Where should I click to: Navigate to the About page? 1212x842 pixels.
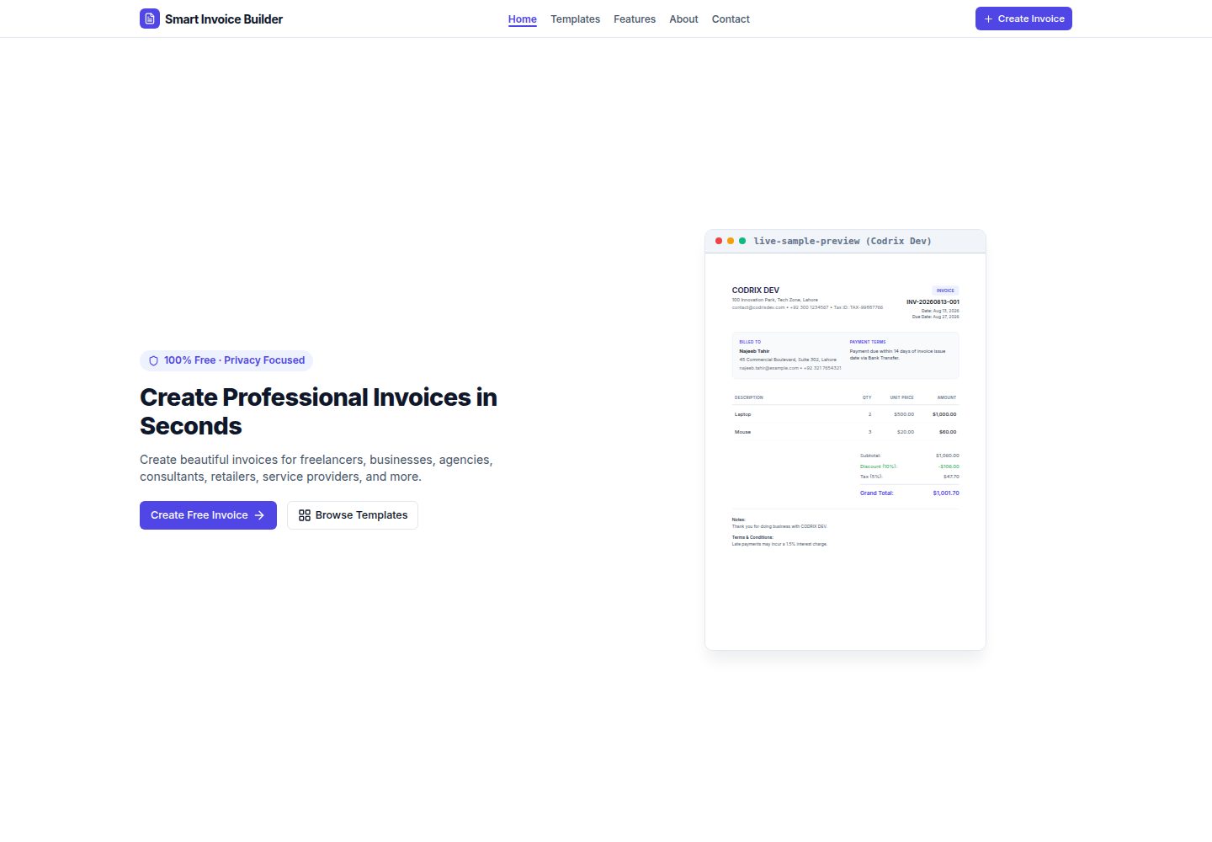(x=683, y=19)
